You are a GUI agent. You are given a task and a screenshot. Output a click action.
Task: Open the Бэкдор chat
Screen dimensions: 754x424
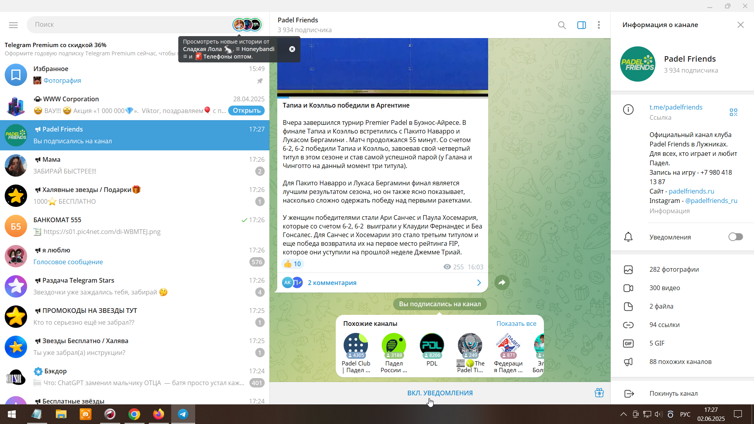pos(135,377)
